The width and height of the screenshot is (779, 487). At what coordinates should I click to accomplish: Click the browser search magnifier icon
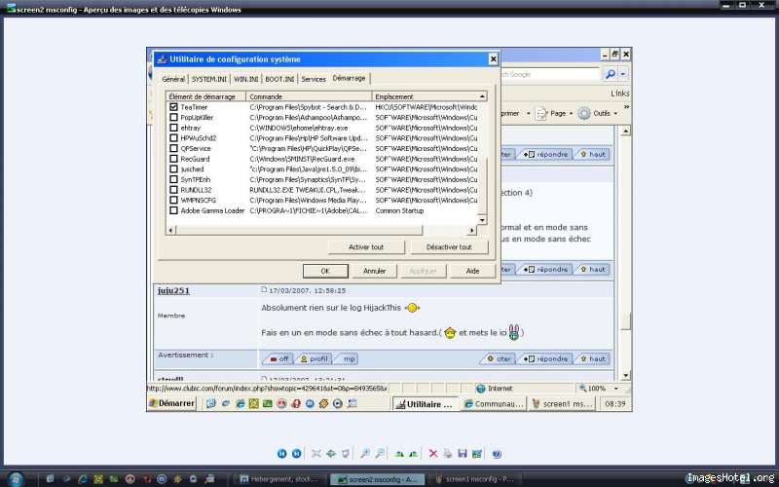[611, 74]
